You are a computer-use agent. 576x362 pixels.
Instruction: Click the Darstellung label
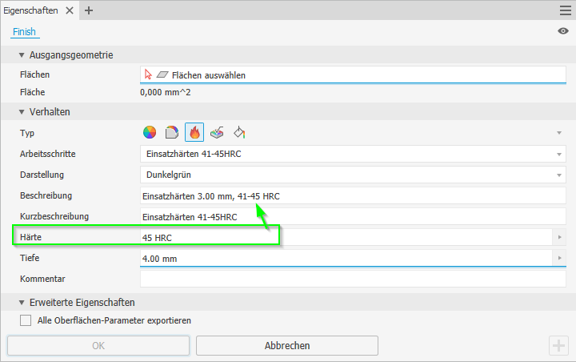click(42, 175)
